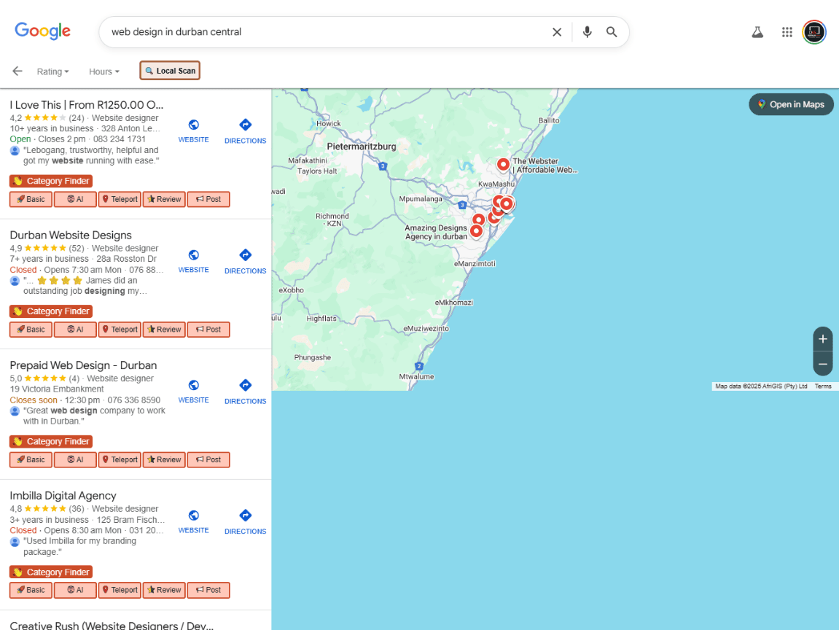This screenshot has width=839, height=630.
Task: Open Category Finder for I Love This
Action: click(x=51, y=181)
